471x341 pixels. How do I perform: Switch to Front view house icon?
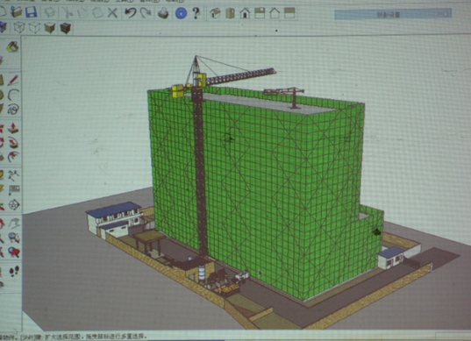pyautogui.click(x=245, y=13)
